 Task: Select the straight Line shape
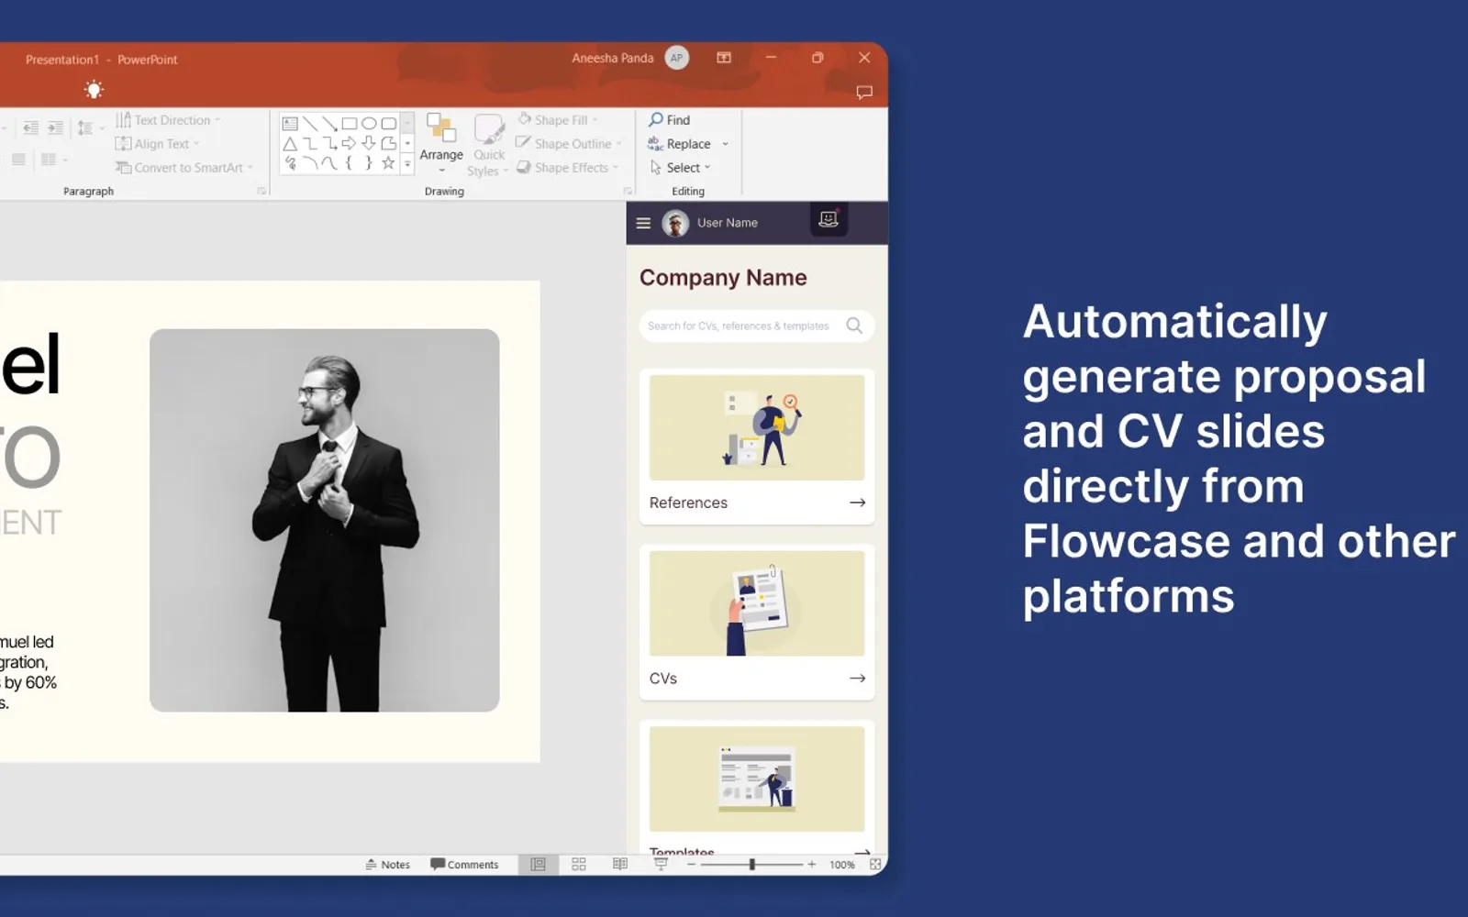pos(310,124)
